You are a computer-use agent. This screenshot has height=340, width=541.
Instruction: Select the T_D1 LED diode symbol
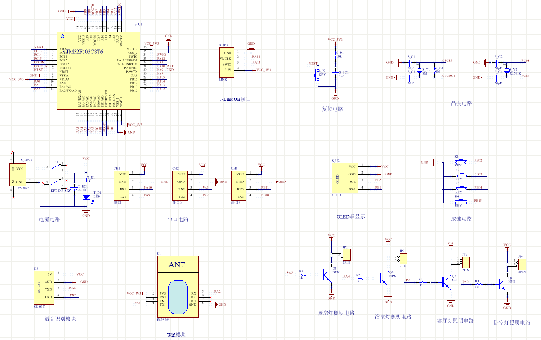pyautogui.click(x=86, y=197)
